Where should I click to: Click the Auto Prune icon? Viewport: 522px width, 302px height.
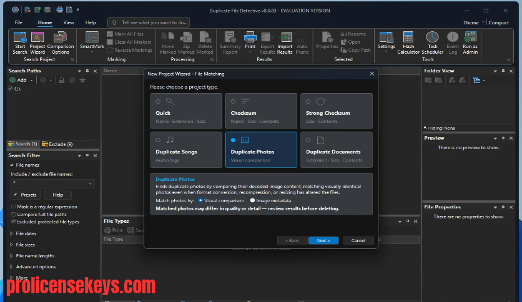click(x=302, y=42)
